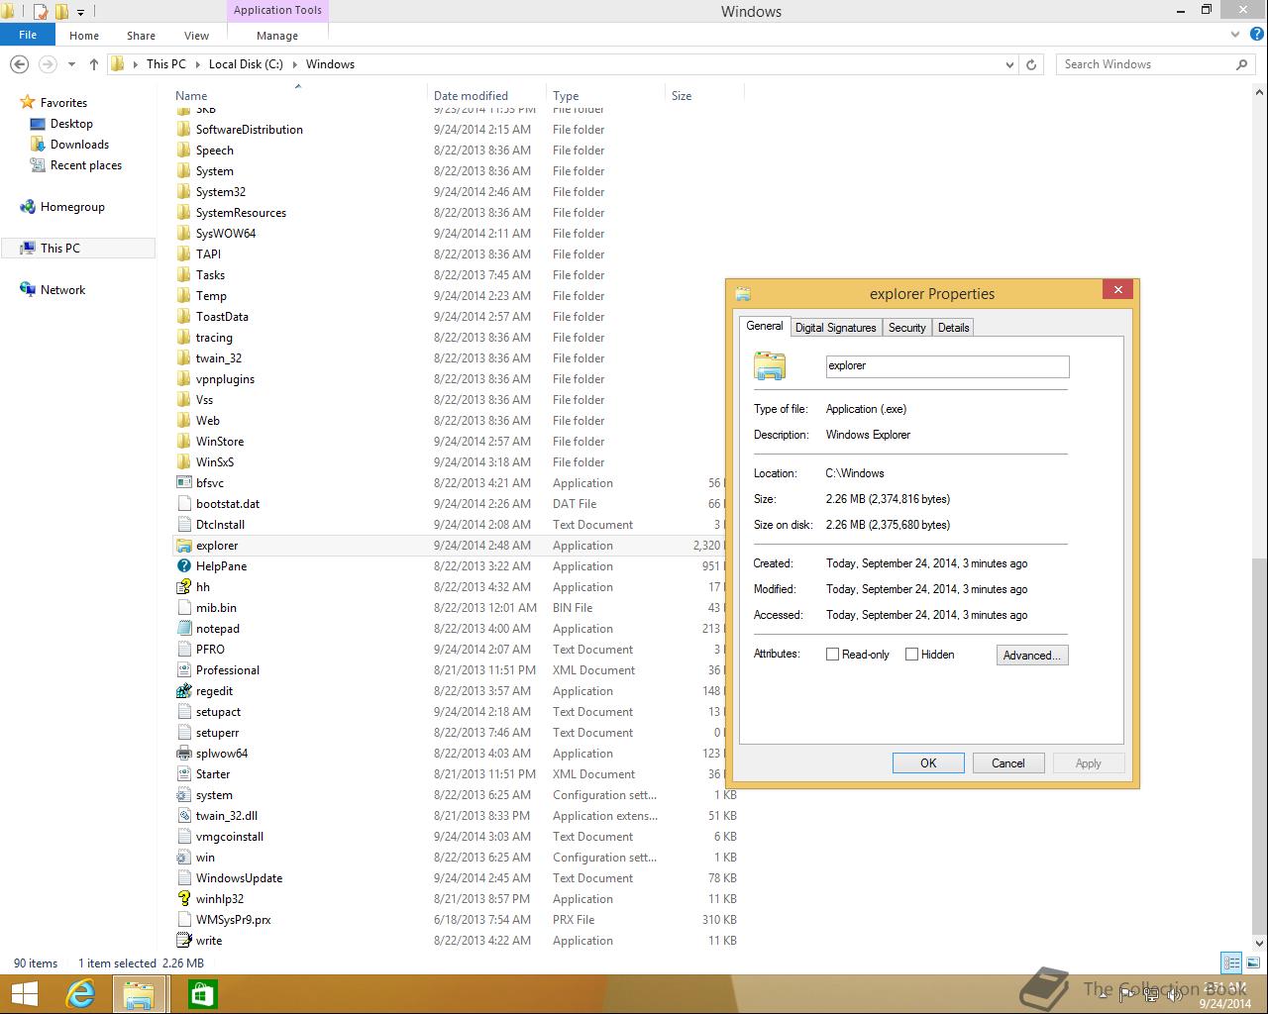This screenshot has width=1268, height=1014.
Task: Select the explorer application icon in list
Action: coord(183,546)
